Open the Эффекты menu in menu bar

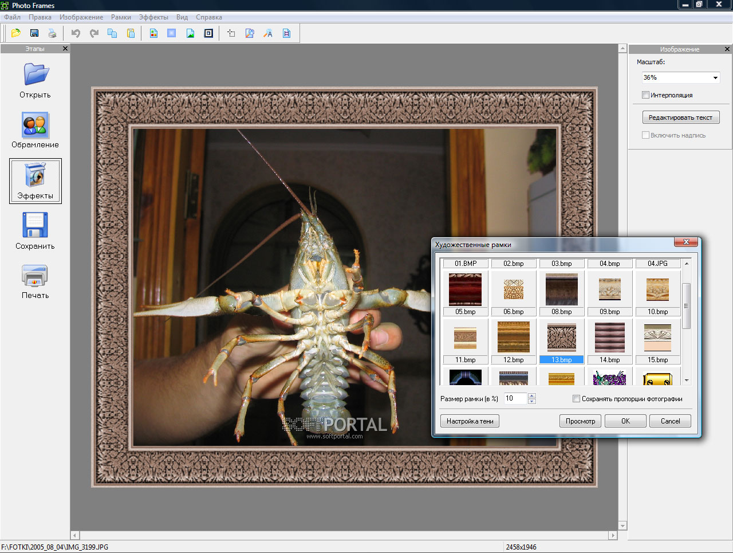(153, 17)
